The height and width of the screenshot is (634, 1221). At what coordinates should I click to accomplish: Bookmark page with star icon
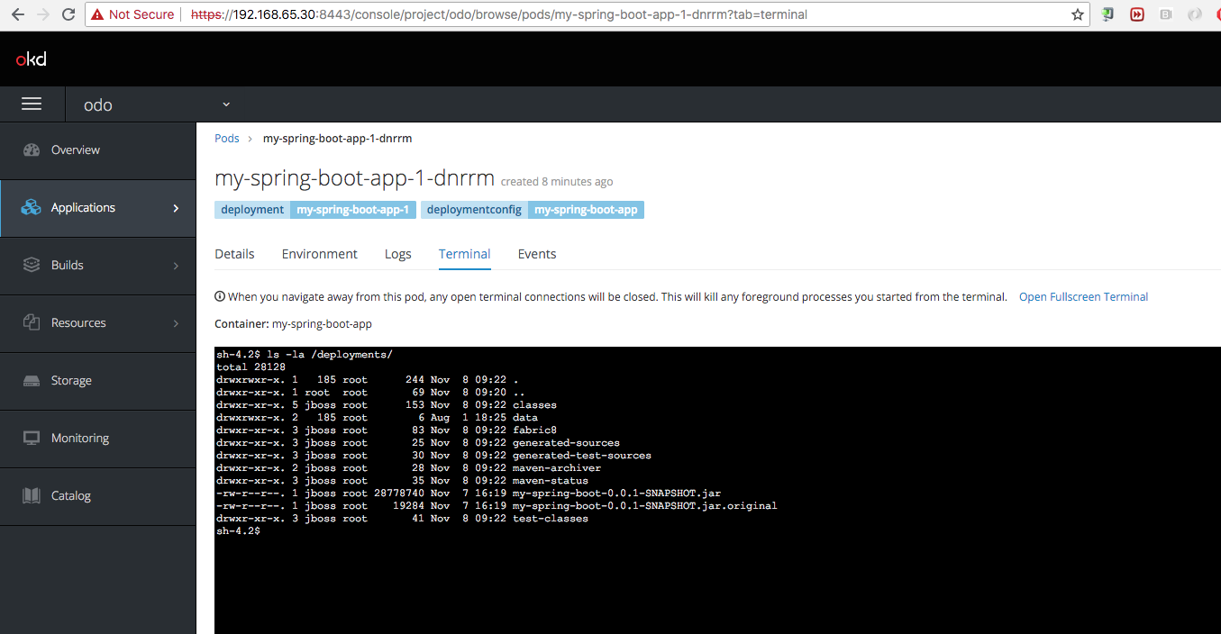(1077, 14)
